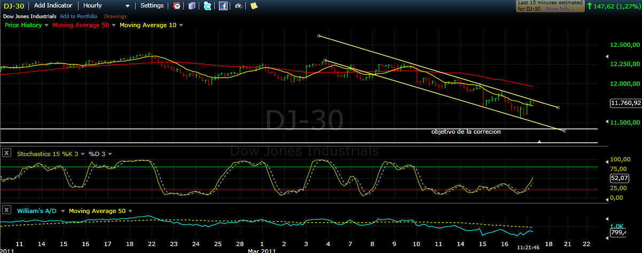
Task: Click the date label 28 on the axis
Action: [240, 243]
